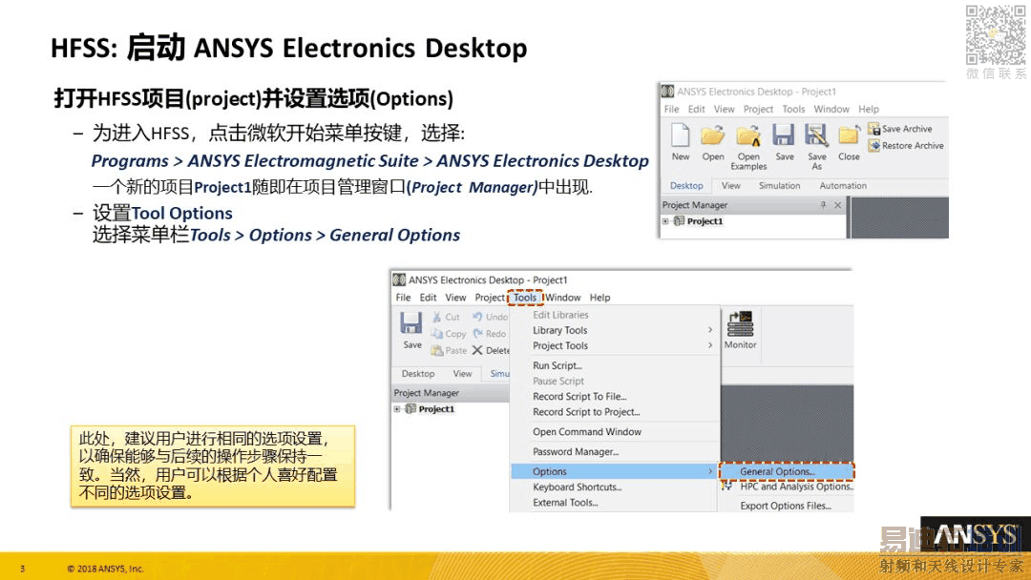
Task: Choose Record Script To File entry
Action: pyautogui.click(x=579, y=397)
